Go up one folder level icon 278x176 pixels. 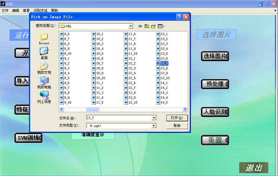(147, 26)
